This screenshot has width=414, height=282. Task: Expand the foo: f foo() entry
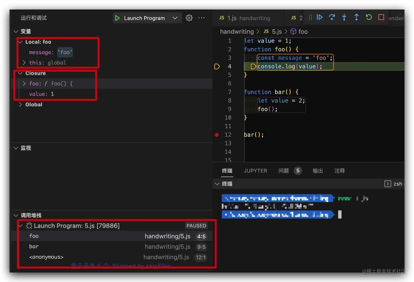coord(24,84)
